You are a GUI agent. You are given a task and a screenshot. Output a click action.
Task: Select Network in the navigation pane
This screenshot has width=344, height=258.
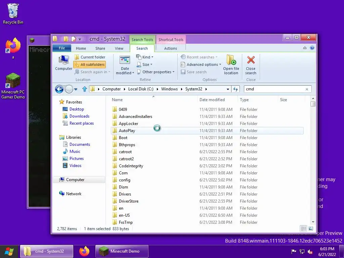pos(74,194)
